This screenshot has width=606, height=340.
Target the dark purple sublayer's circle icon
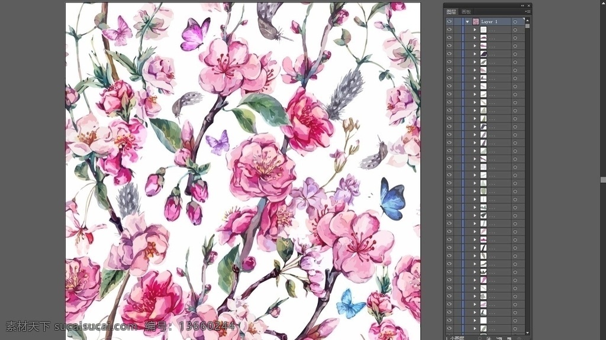515,54
